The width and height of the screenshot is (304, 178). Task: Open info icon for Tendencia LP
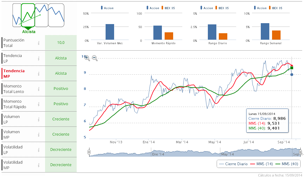pos(39,58)
